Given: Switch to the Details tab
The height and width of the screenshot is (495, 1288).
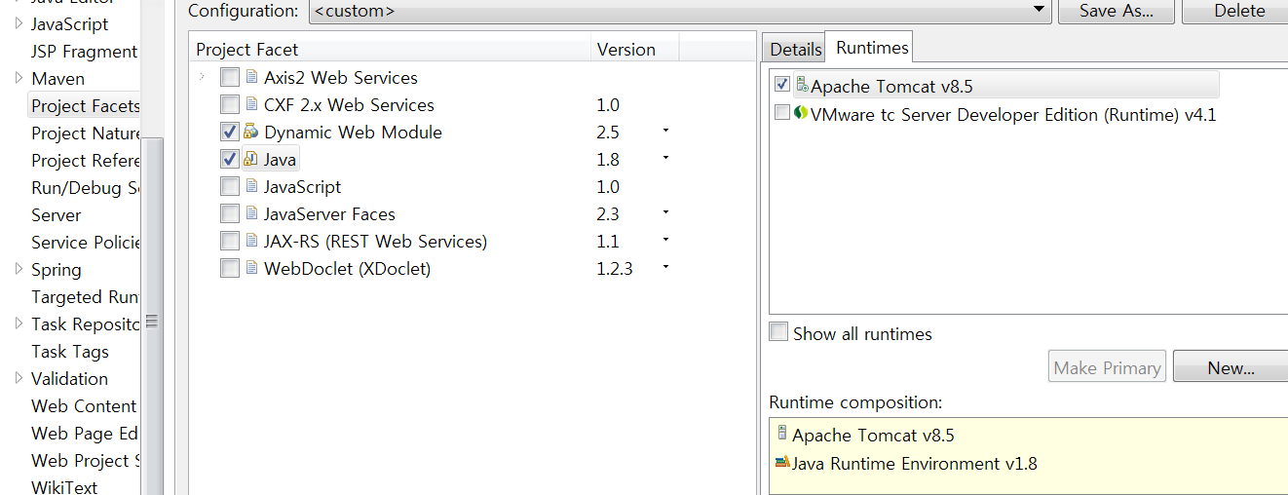Looking at the screenshot, I should click(796, 50).
